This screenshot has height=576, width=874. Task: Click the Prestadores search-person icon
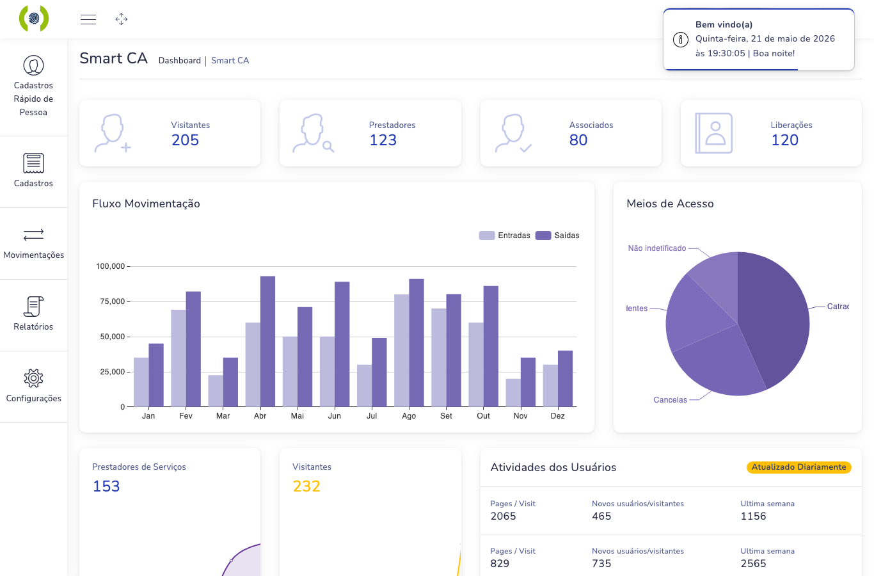[x=314, y=133]
